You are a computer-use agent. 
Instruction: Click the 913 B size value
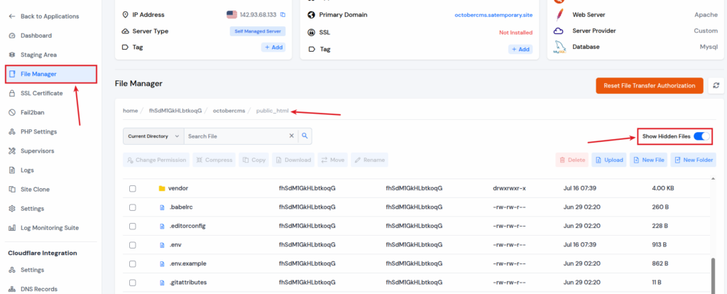(x=660, y=244)
